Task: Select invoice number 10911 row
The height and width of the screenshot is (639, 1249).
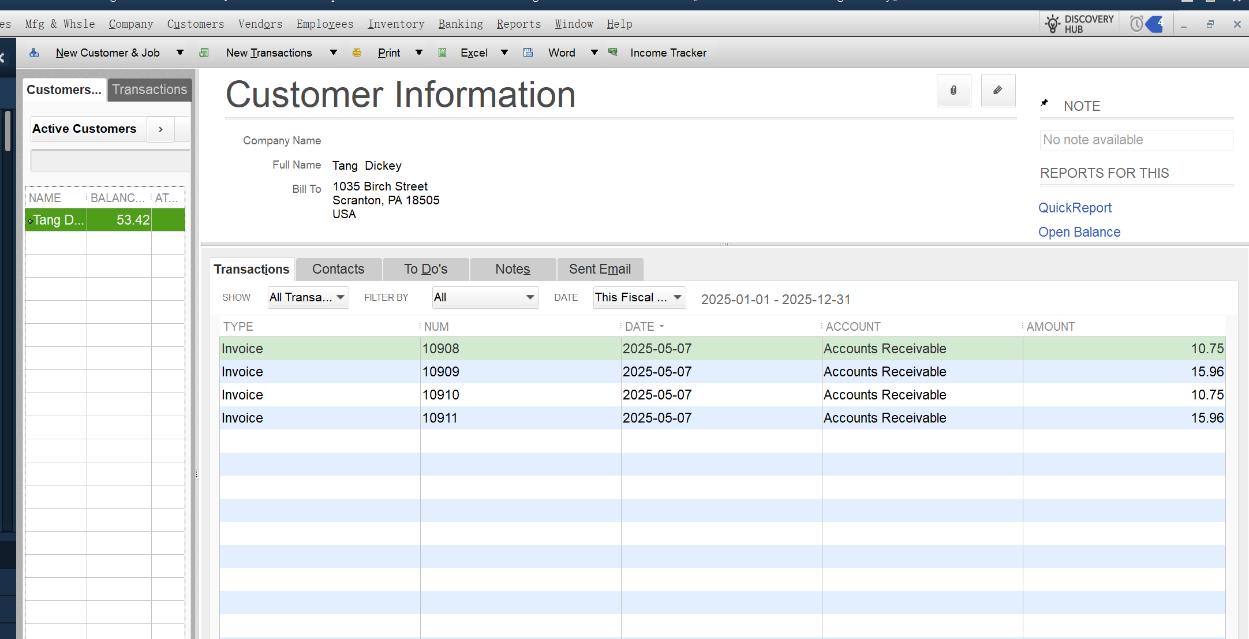Action: pos(722,418)
